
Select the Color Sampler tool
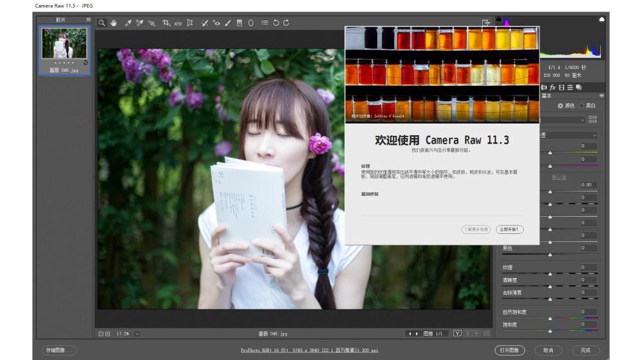coord(139,23)
